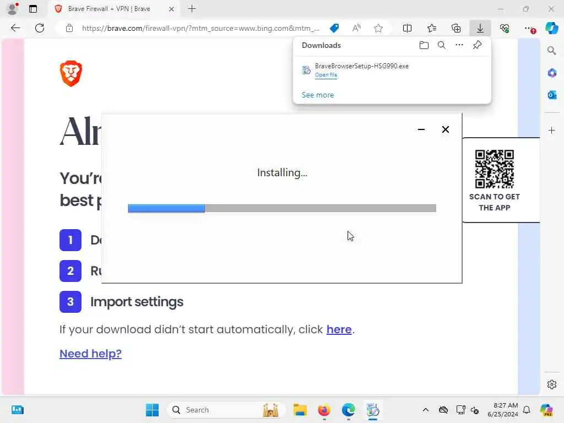Open Outlook sidebar icon
This screenshot has width=564, height=423.
click(x=552, y=95)
